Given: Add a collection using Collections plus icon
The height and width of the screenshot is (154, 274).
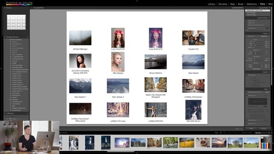Looking at the screenshot, I should tap(28, 113).
